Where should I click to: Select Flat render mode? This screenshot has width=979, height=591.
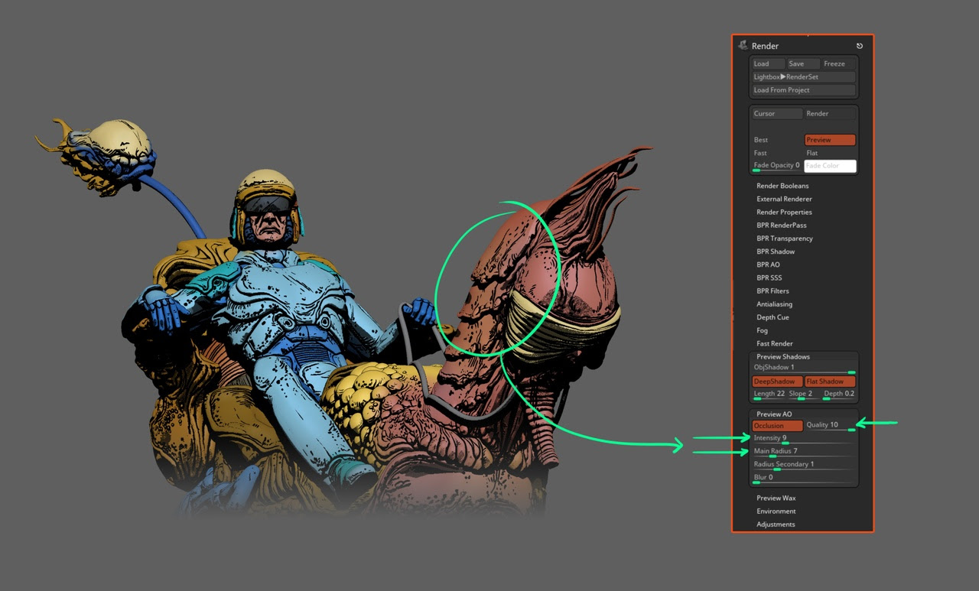830,153
